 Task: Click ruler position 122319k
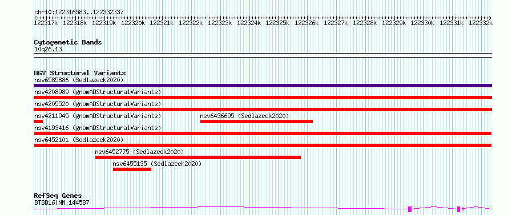click(x=104, y=23)
